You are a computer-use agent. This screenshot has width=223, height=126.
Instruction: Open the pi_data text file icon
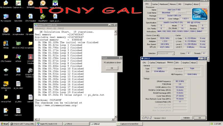[18, 99]
